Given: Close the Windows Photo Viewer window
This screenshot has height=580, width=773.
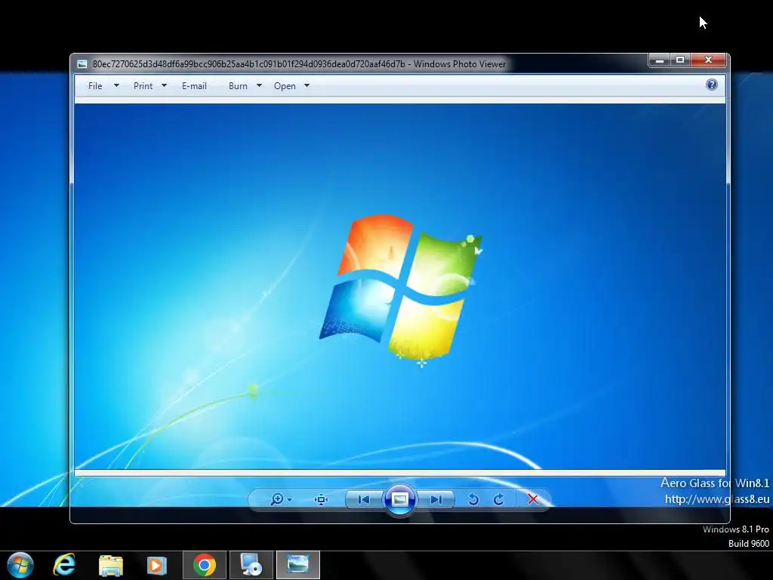Looking at the screenshot, I should [x=708, y=60].
